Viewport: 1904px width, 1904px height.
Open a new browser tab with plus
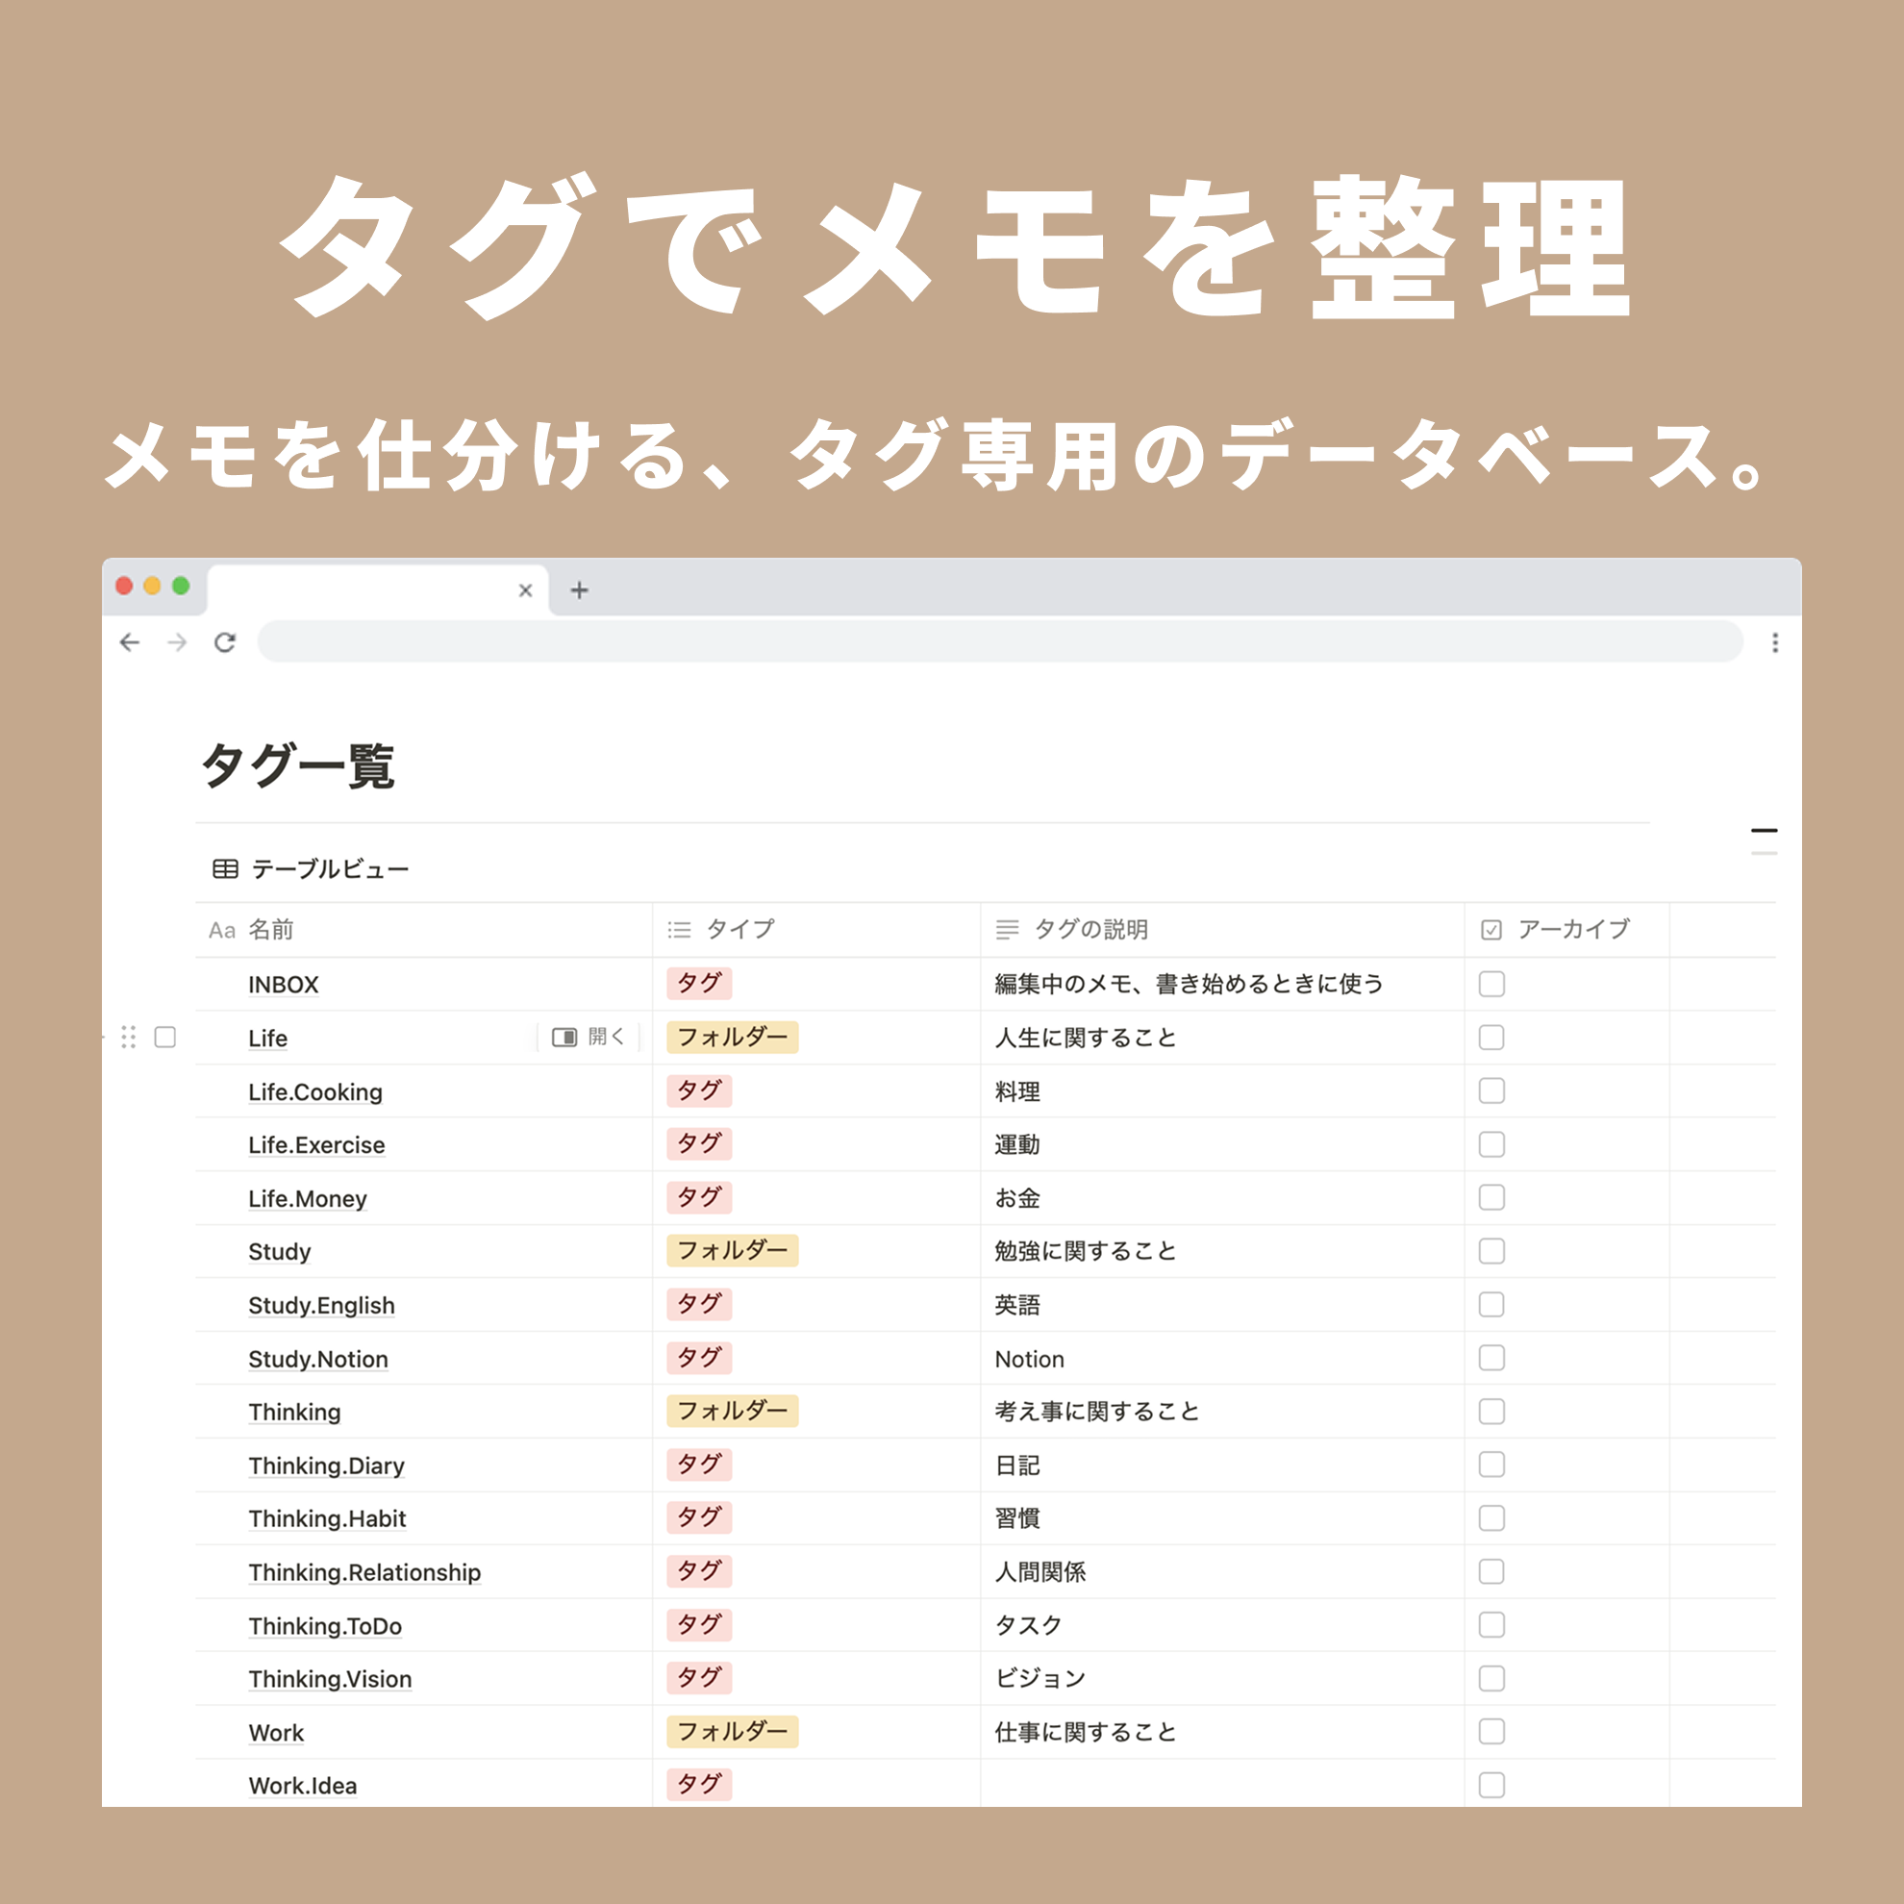click(580, 590)
